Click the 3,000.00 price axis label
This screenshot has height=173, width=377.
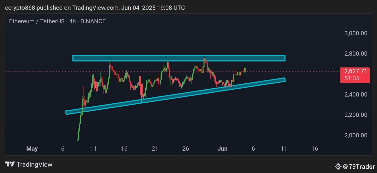356,33
